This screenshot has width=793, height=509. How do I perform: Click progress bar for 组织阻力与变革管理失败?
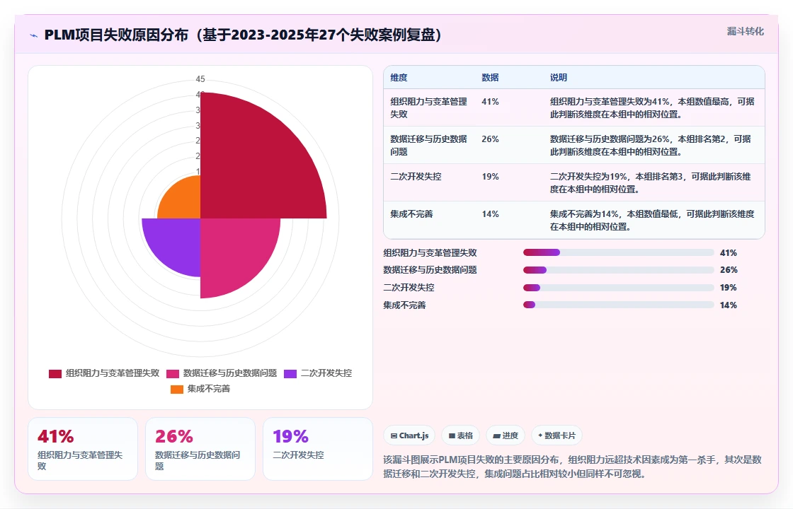pyautogui.click(x=619, y=252)
